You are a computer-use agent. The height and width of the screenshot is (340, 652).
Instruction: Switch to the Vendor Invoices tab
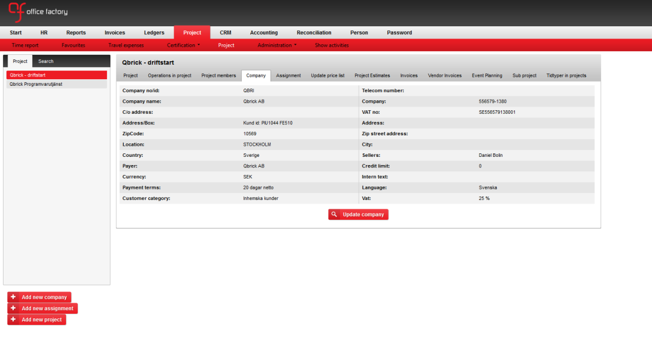[x=445, y=76]
